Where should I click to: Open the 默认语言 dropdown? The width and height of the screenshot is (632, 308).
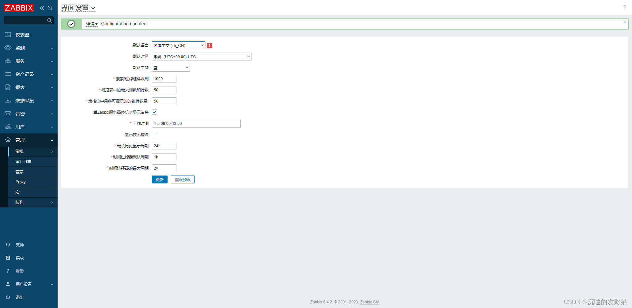[178, 46]
